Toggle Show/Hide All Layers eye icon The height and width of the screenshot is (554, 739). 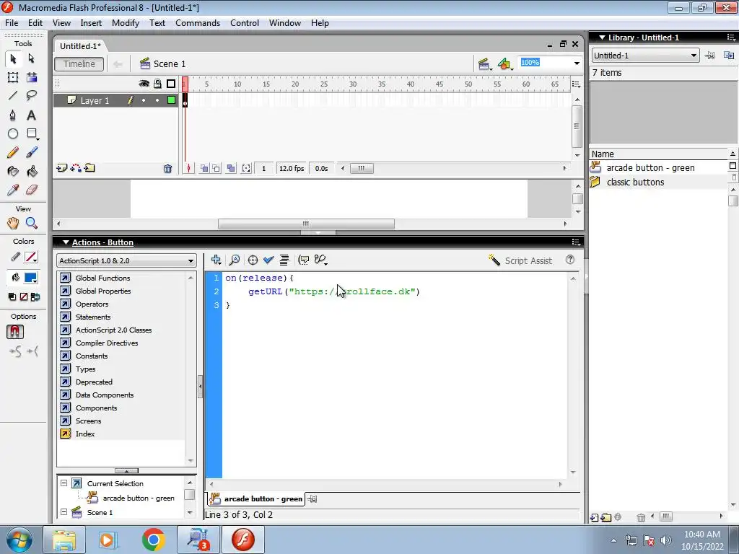(x=144, y=84)
